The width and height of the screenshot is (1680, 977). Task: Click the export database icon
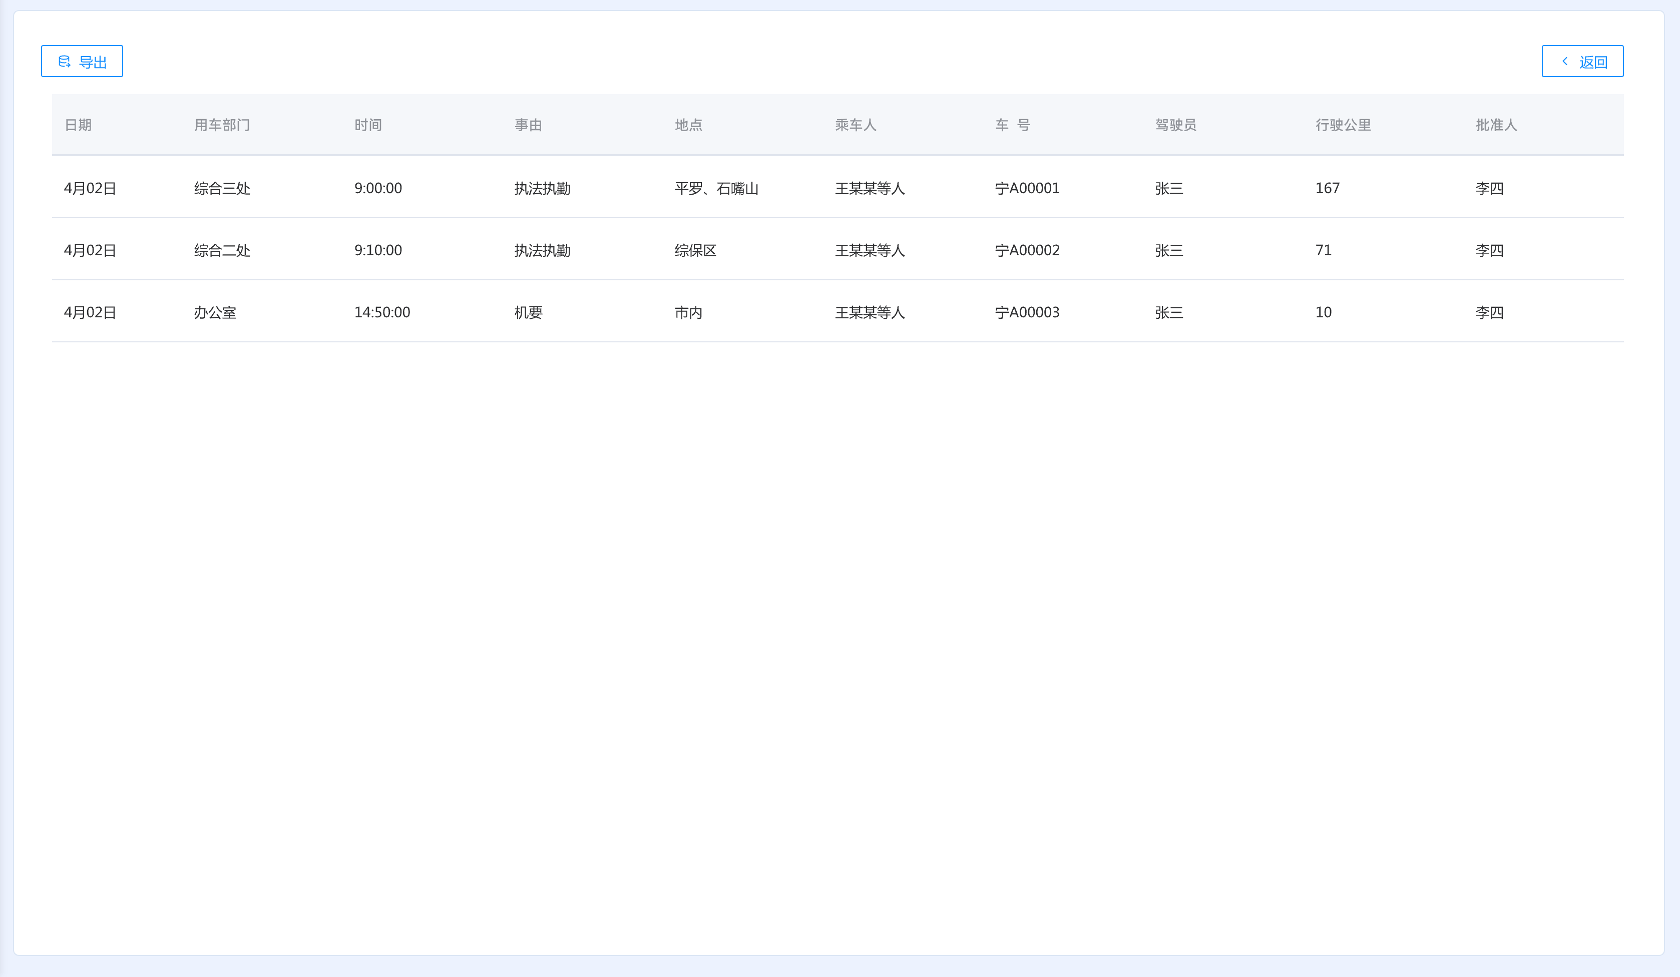tap(65, 61)
